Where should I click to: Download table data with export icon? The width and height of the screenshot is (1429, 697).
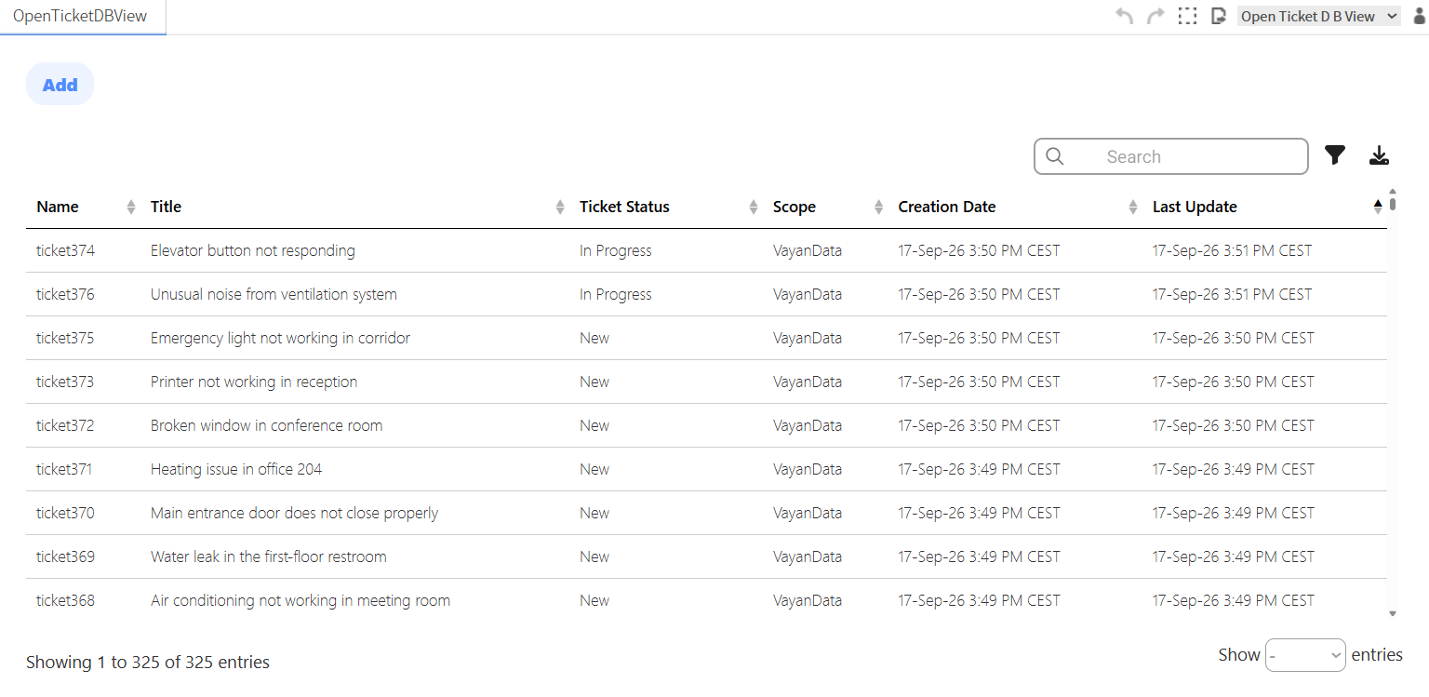1380,155
